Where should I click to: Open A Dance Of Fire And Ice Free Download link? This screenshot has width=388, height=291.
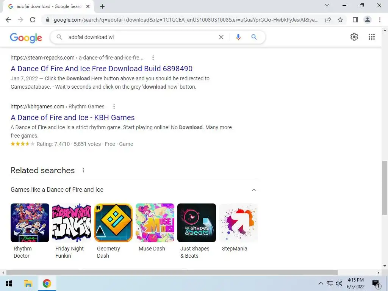click(102, 69)
